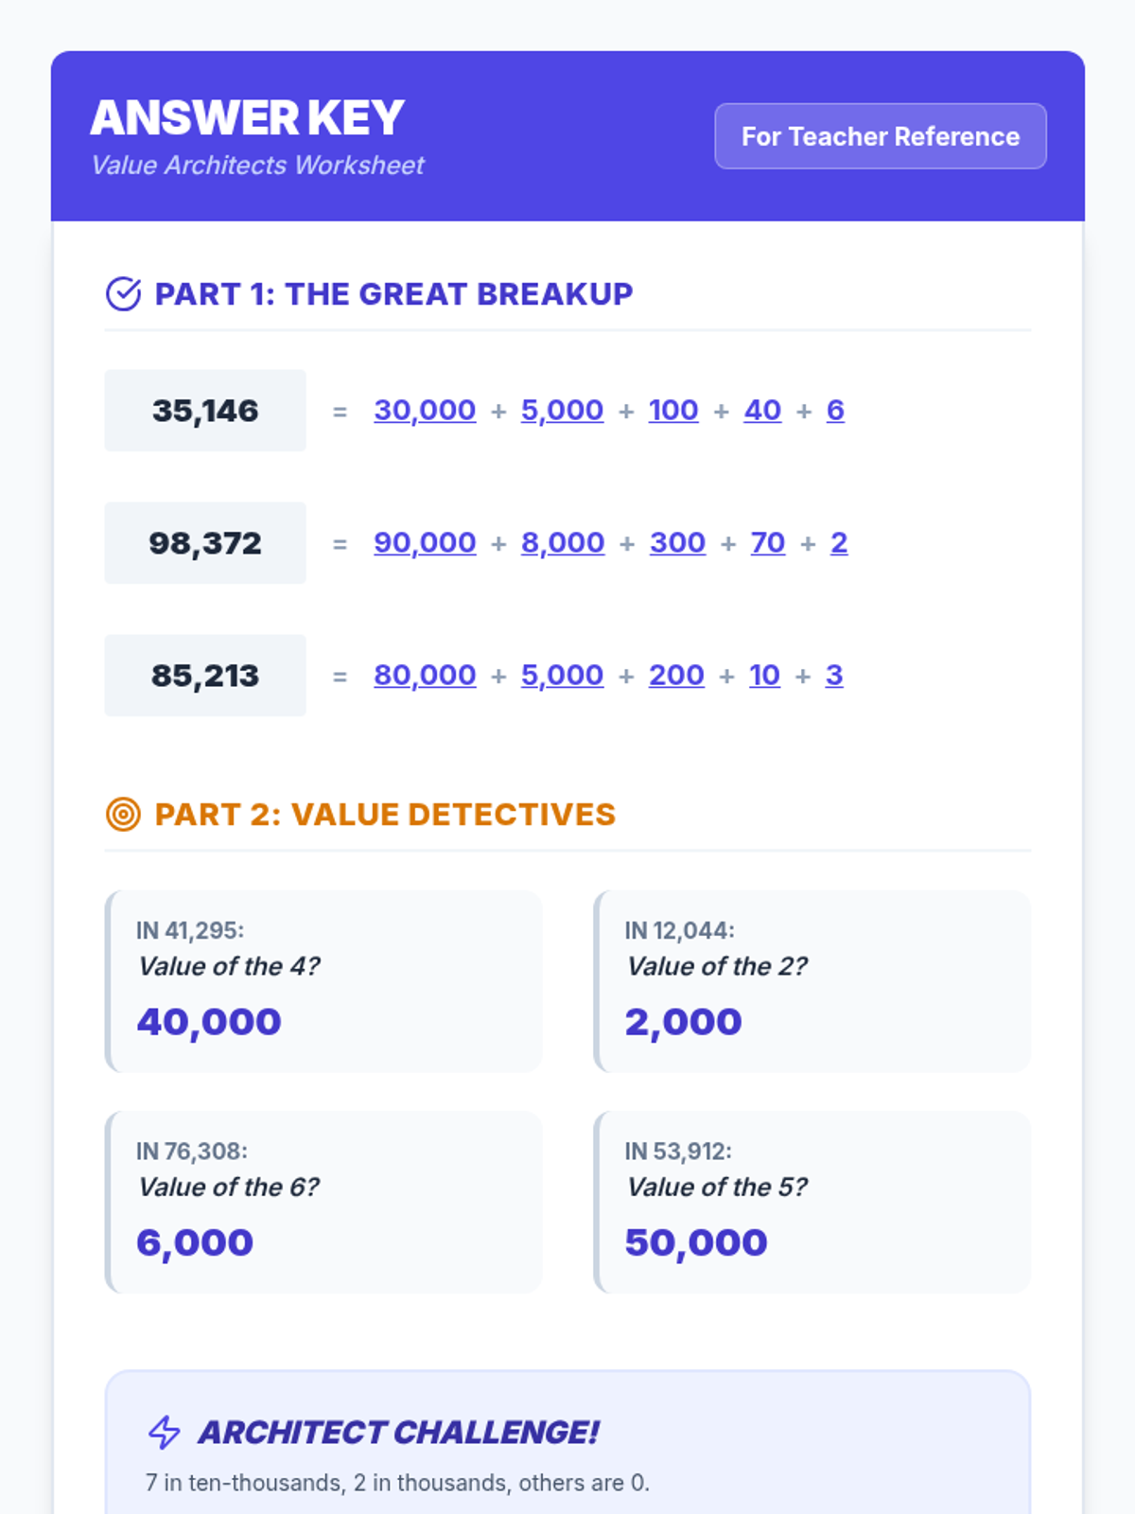This screenshot has height=1514, width=1135.
Task: Select the 98,372 number box
Action: tap(205, 543)
